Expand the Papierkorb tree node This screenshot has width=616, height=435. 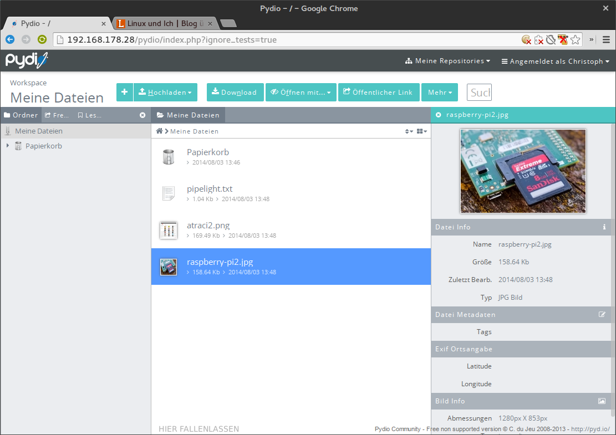8,146
